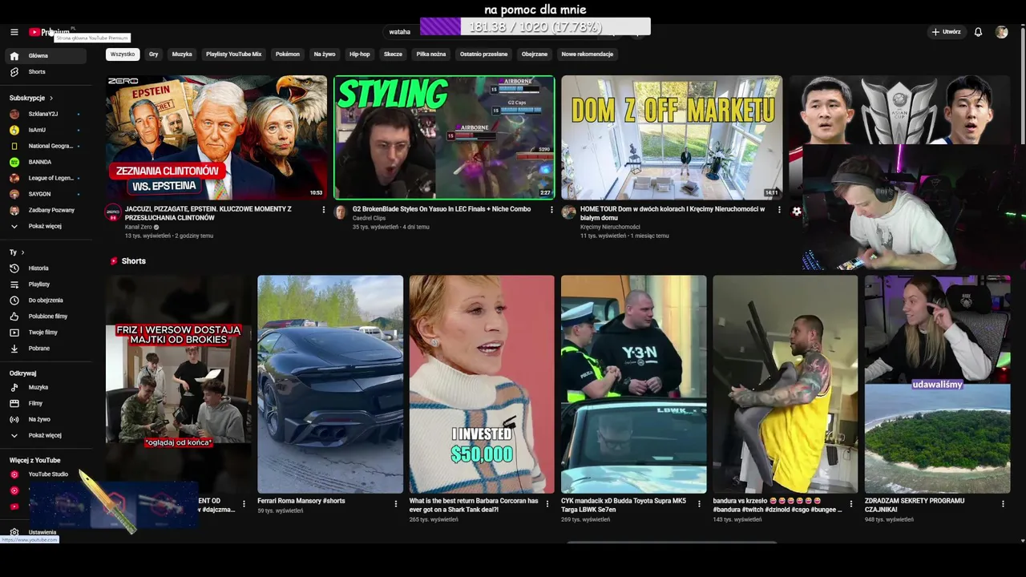Click the Główna home icon
The width and height of the screenshot is (1026, 577).
click(x=14, y=56)
